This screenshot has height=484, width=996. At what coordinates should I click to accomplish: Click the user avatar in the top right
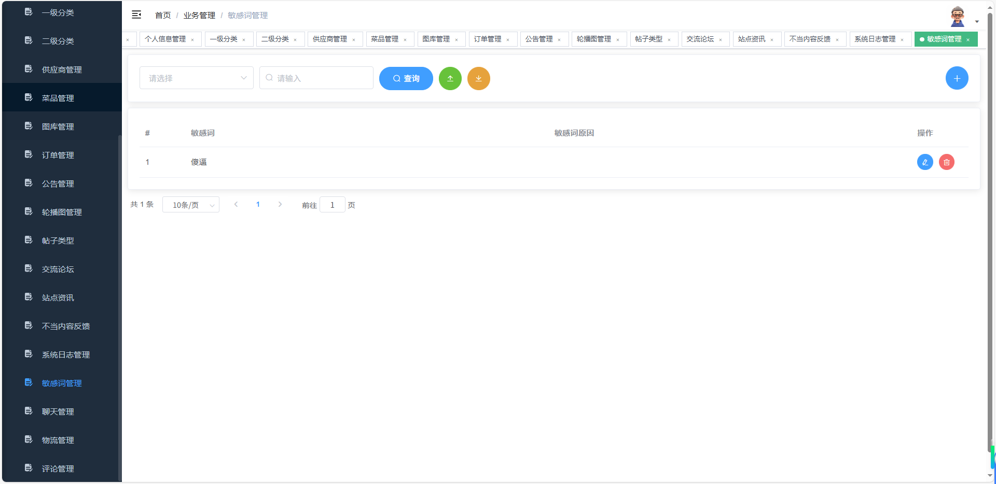[957, 16]
